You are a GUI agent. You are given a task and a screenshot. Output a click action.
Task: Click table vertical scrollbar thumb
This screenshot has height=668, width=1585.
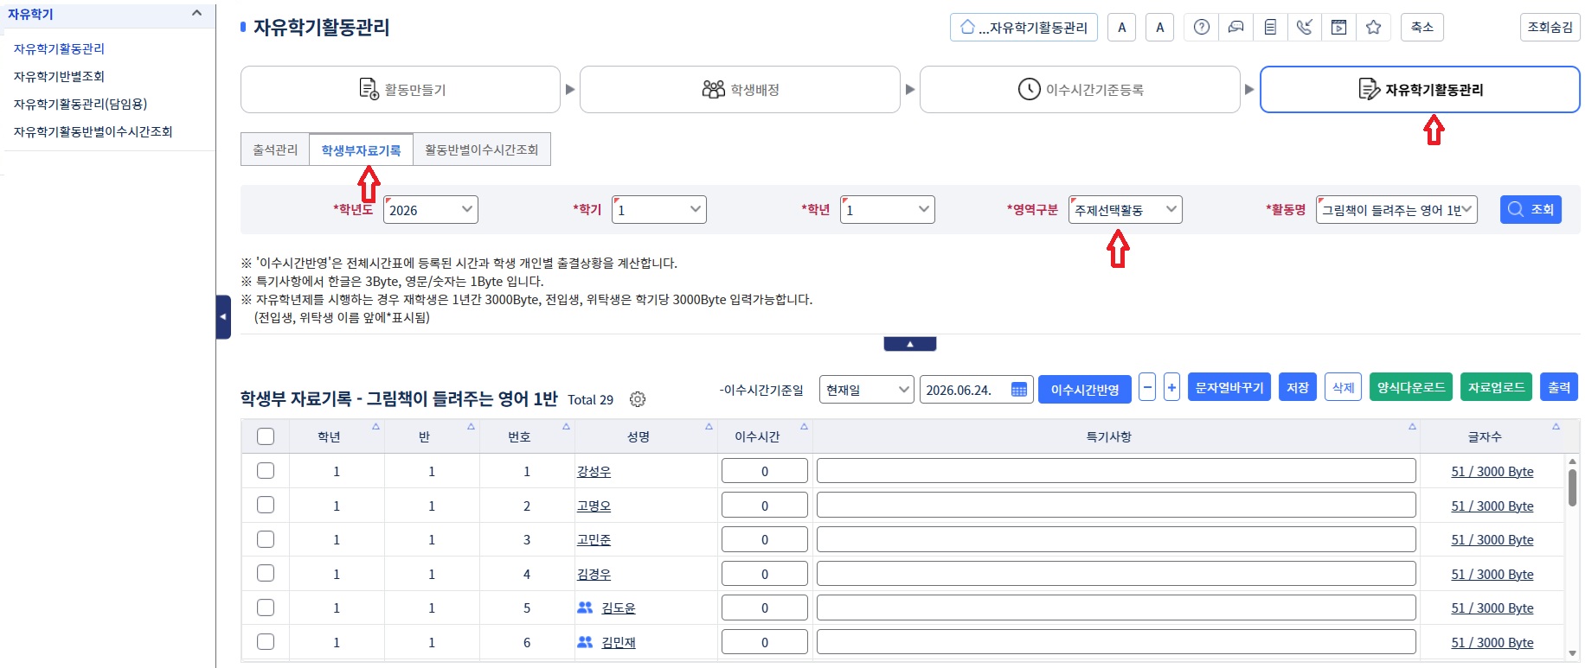coord(1572,487)
